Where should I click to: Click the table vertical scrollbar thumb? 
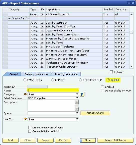click(x=131, y=32)
